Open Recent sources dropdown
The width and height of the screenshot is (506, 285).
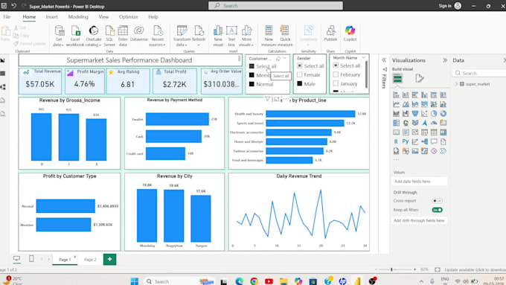[157, 36]
